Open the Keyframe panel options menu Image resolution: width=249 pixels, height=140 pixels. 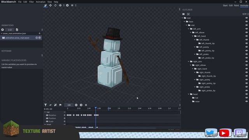coord(42,55)
